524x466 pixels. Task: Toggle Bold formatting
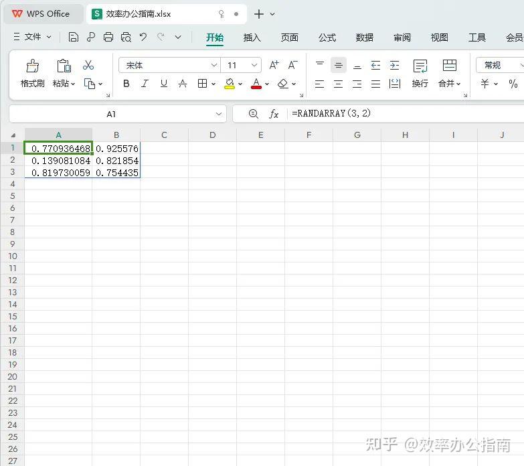click(126, 84)
